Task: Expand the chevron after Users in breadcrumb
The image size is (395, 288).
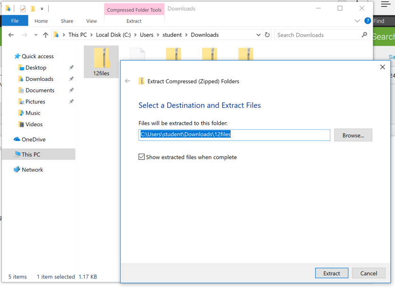Action: (x=158, y=35)
